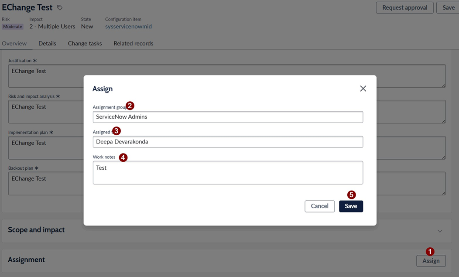The width and height of the screenshot is (459, 277).
Task: Click the Assignment group field
Action: click(x=228, y=117)
